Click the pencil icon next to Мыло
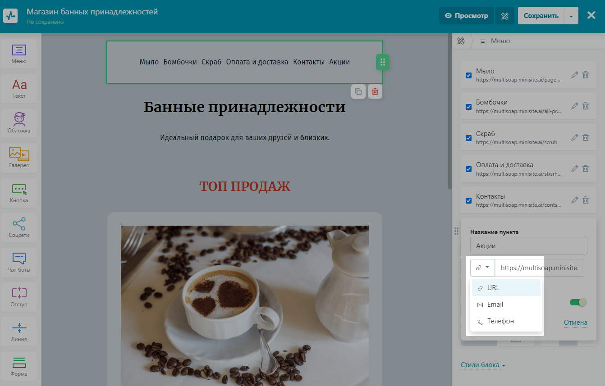Screen dimensions: 605x386 tap(574, 75)
